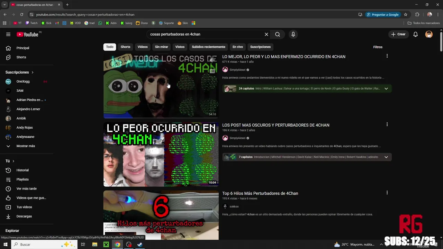443x249 pixels.
Task: Run search with the magnifying glass button
Action: 278,34
